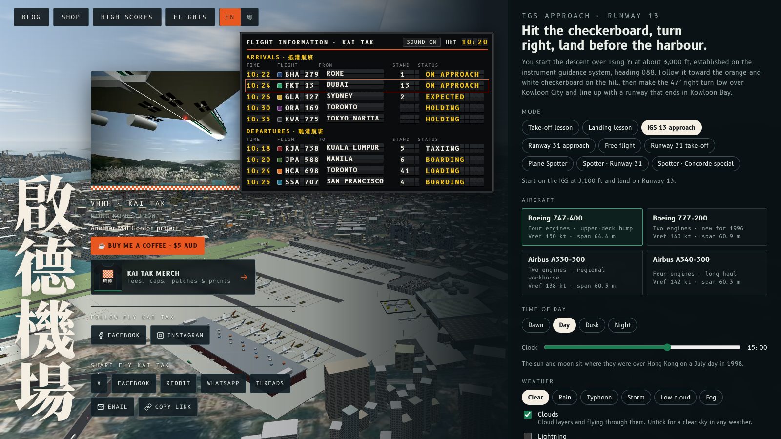Toggle the Sound On button
This screenshot has width=781, height=439.
(x=421, y=42)
